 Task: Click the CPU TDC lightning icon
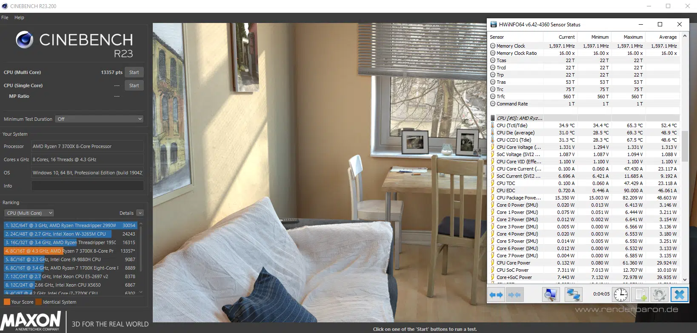(493, 183)
